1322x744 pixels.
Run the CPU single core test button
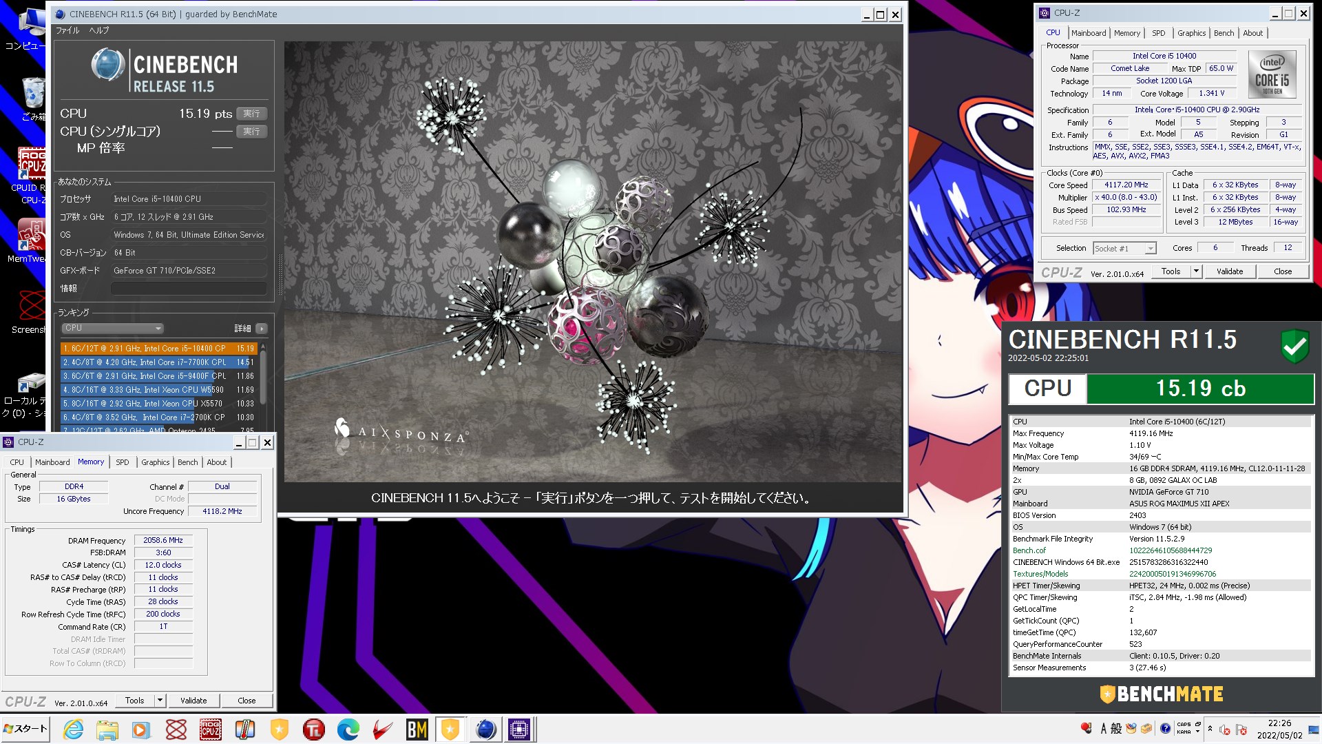pos(252,132)
